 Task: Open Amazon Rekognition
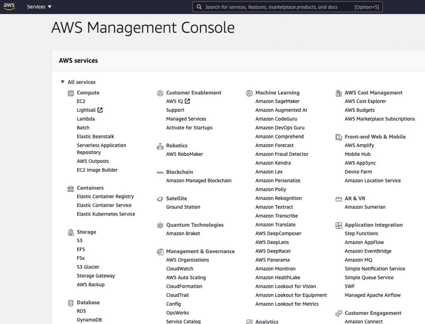click(x=278, y=199)
